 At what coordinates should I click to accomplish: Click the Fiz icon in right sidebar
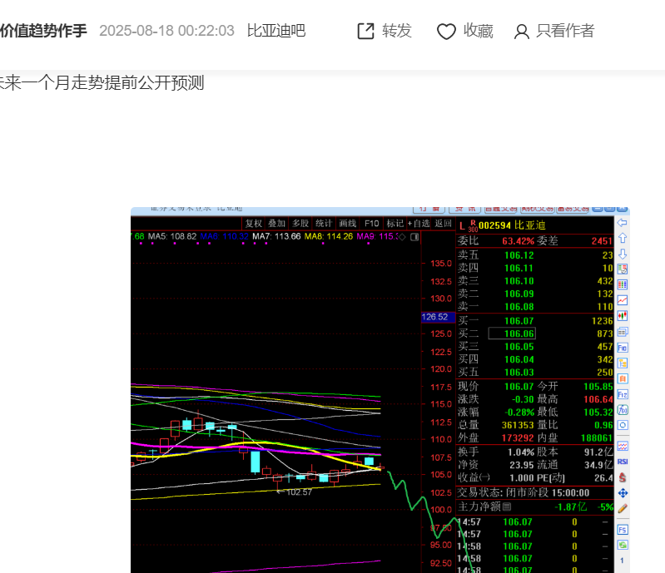(x=623, y=394)
